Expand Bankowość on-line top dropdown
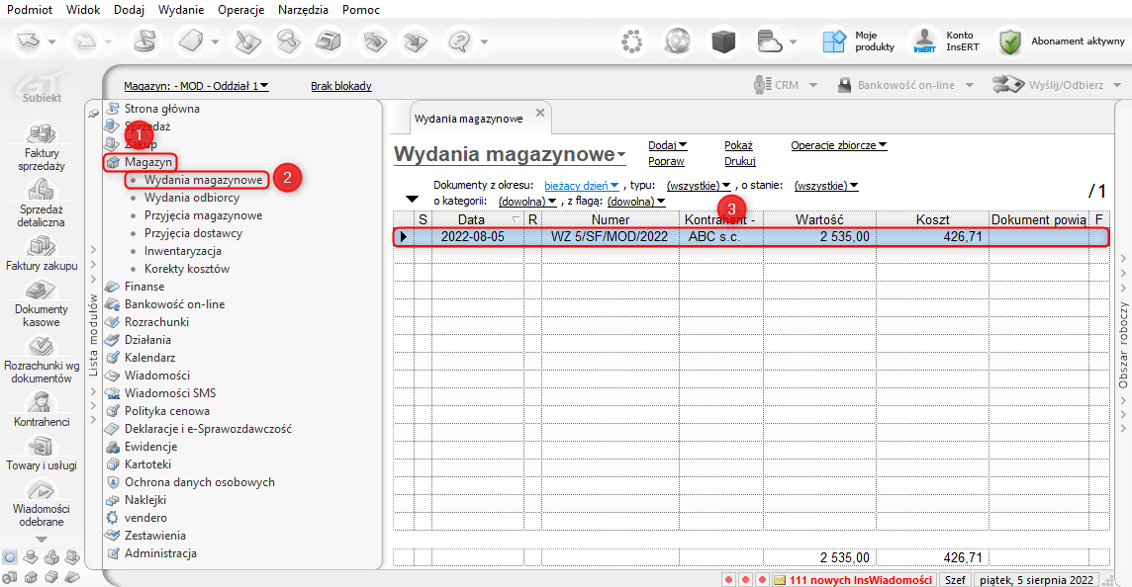Viewport: 1132px width, 587px height. point(970,85)
